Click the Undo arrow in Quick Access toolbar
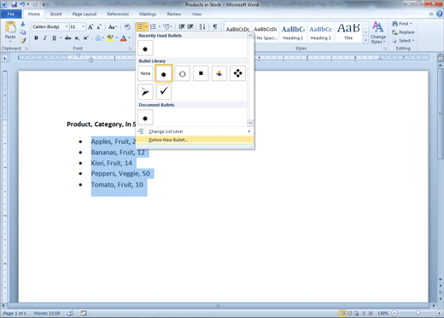This screenshot has width=444, height=318. pos(22,4)
